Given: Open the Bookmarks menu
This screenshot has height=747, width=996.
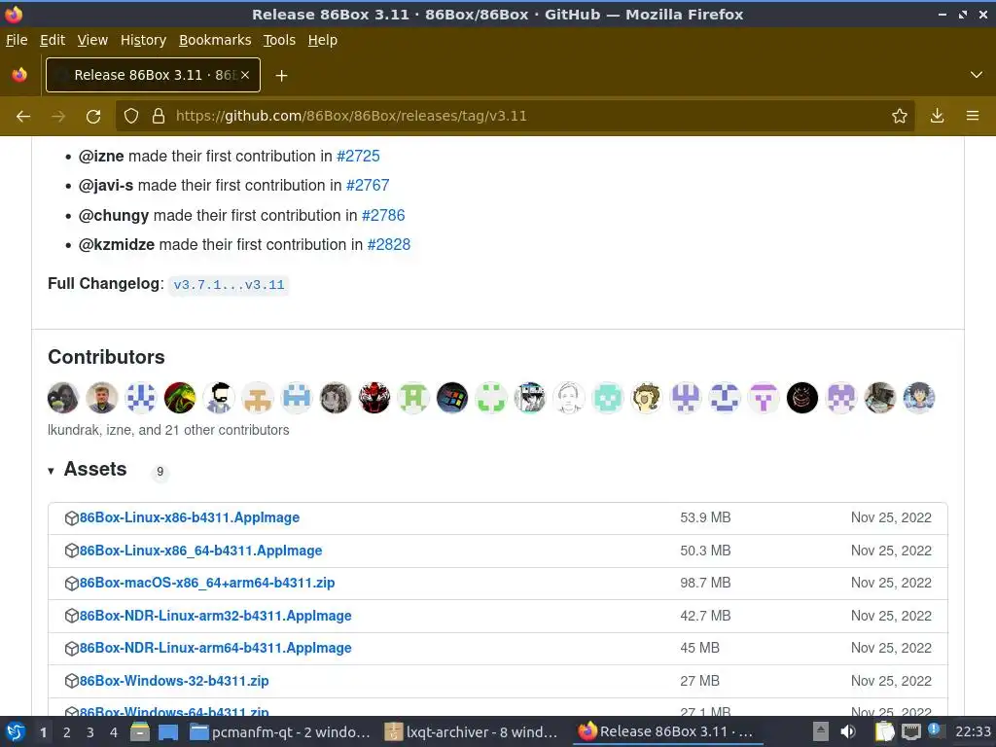Looking at the screenshot, I should click(215, 40).
